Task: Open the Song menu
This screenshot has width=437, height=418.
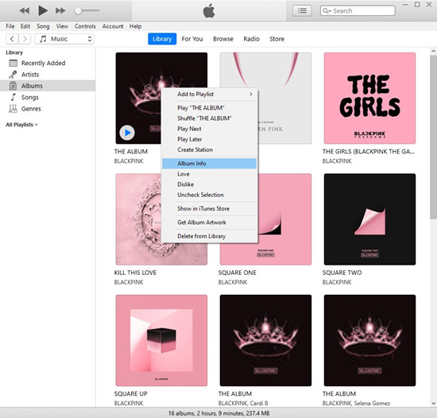Action: point(43,26)
